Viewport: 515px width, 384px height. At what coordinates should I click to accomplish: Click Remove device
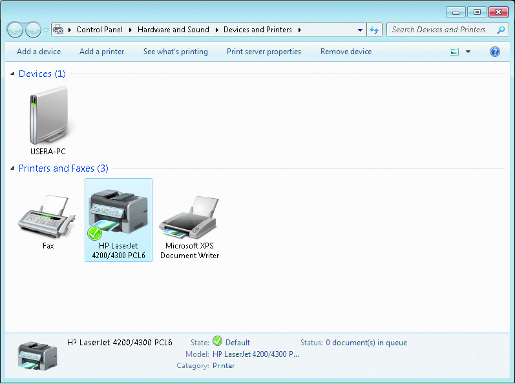pos(346,52)
